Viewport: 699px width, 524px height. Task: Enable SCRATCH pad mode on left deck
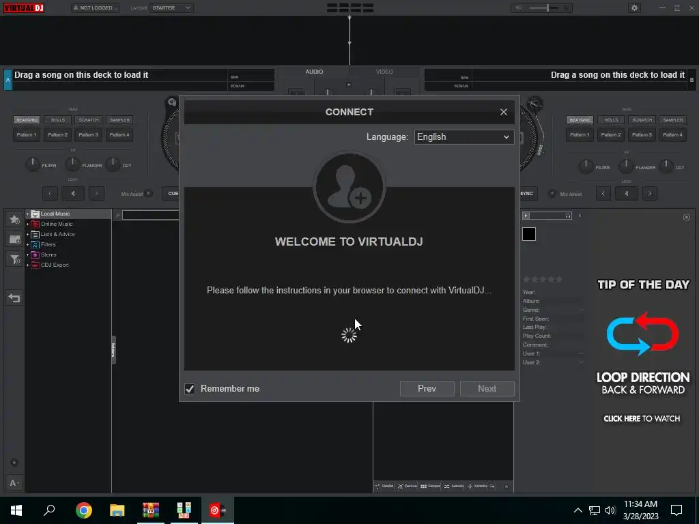tap(89, 120)
